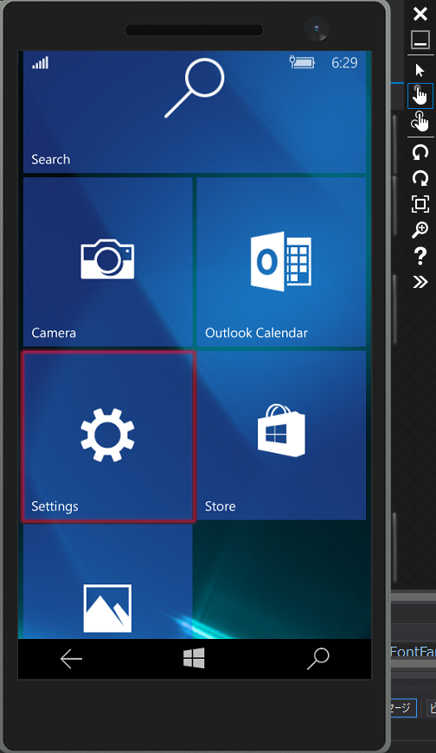The height and width of the screenshot is (753, 436).
Task: Minimize the emulator window
Action: [x=420, y=40]
